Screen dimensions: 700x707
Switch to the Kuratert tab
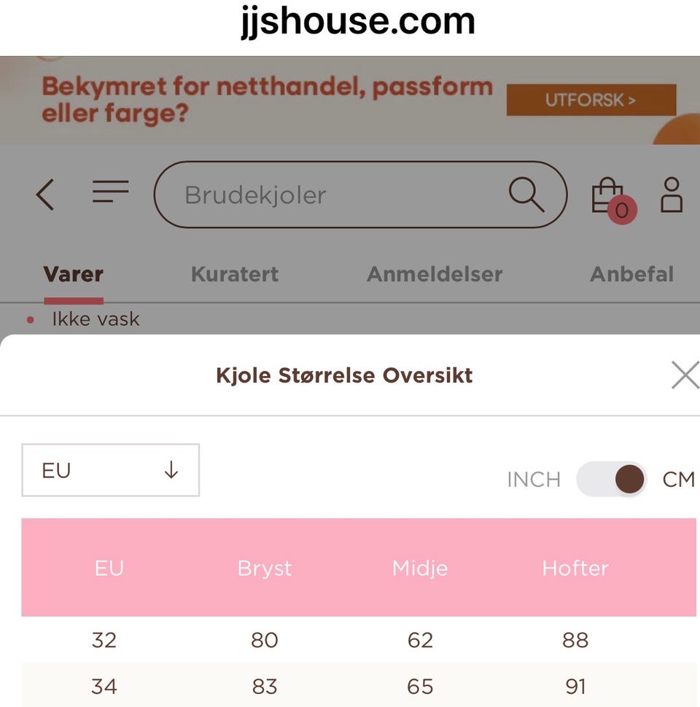point(234,274)
